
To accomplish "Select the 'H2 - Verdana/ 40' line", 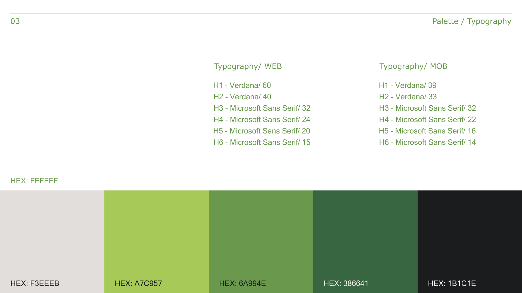I will point(242,97).
